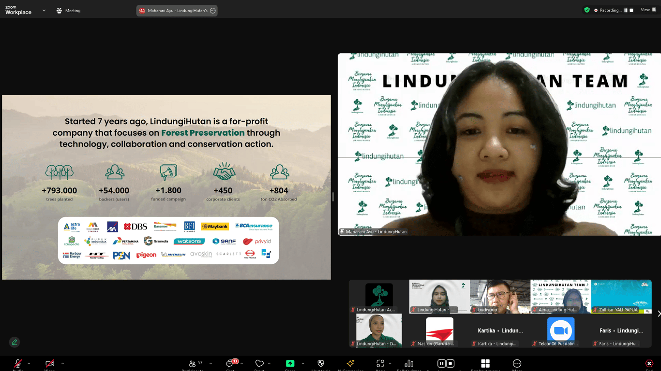Open audio options caret beside the microphone

coord(29,363)
